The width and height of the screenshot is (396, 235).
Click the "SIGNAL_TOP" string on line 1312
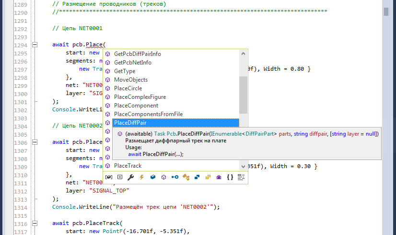(x=109, y=191)
